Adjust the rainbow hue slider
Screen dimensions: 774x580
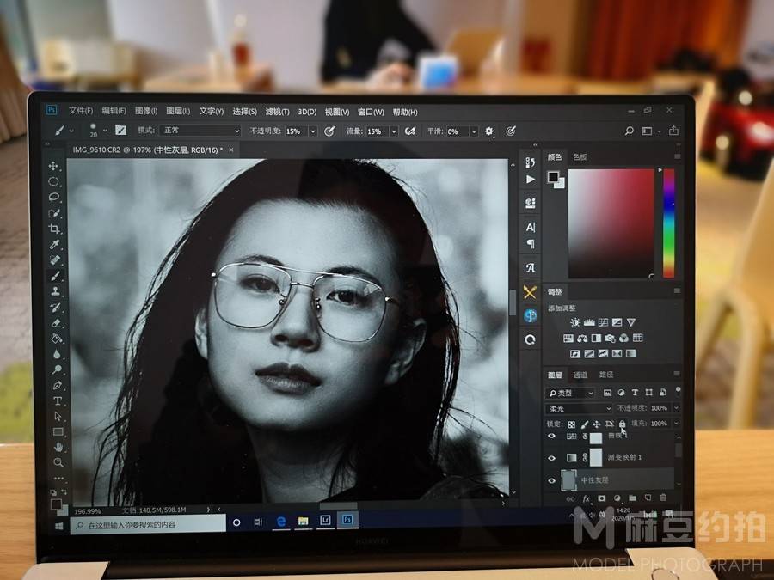pos(669,223)
